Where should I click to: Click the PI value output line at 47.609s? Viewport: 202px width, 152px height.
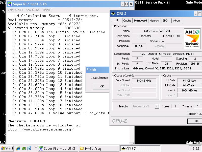coord(61,113)
